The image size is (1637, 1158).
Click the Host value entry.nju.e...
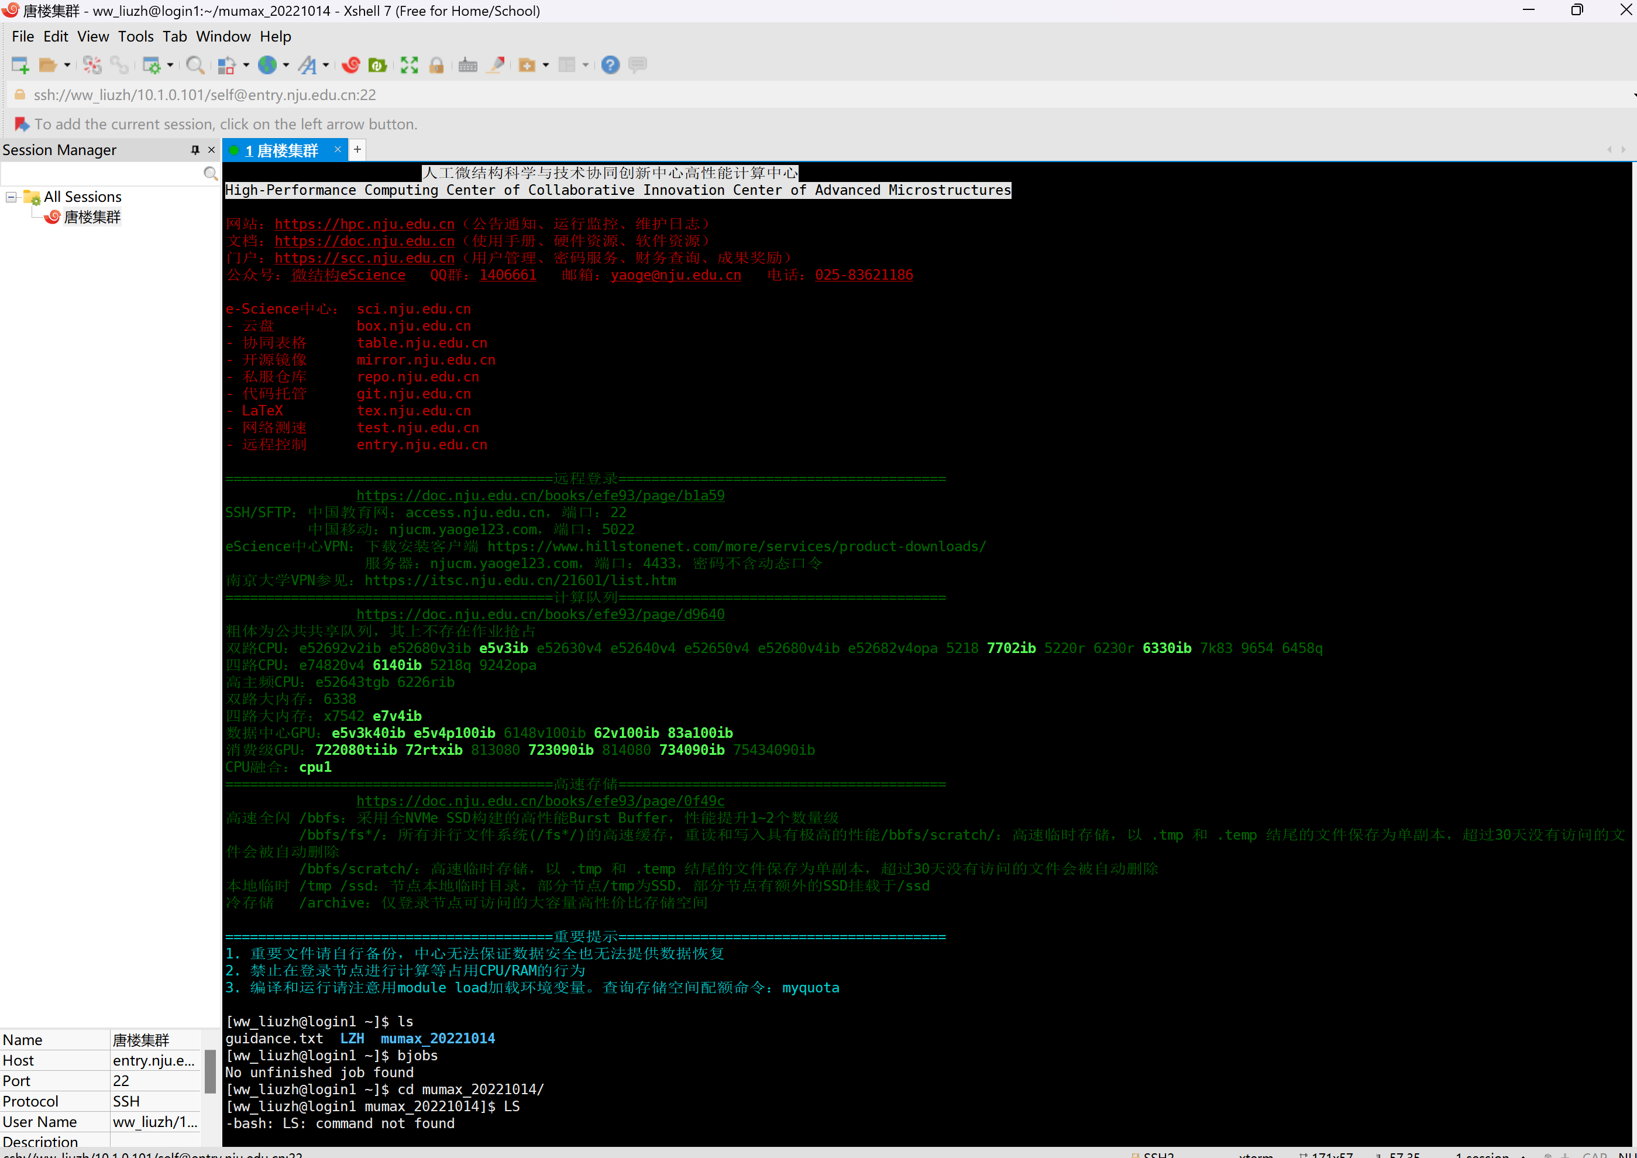154,1060
